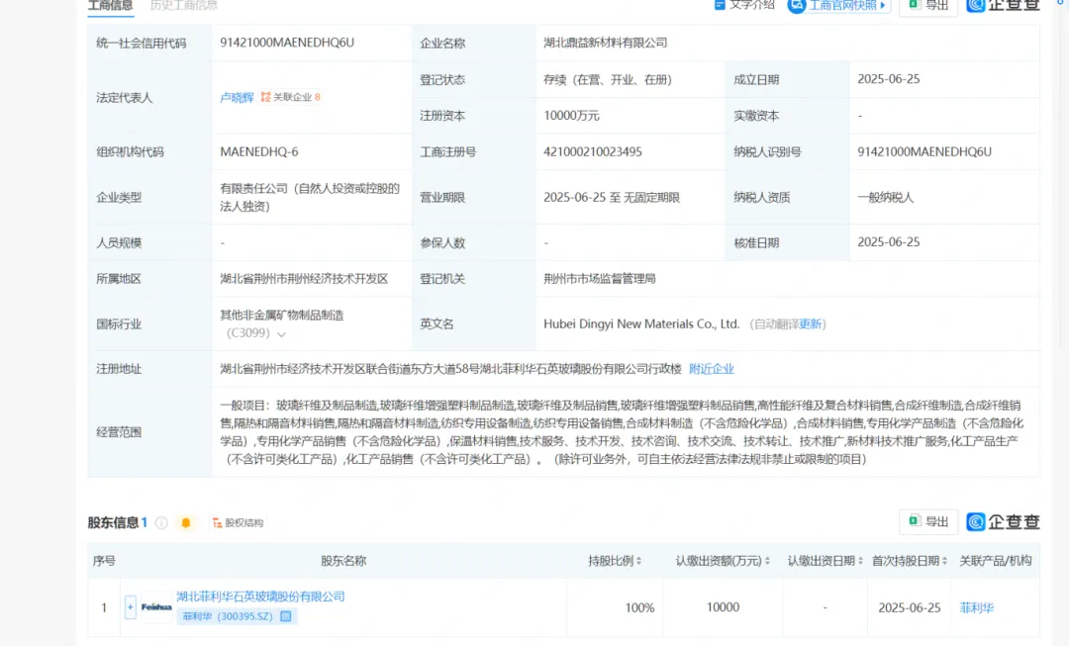View 关联企业 8 related companies
This screenshot has height=646, width=1069.
click(x=291, y=98)
